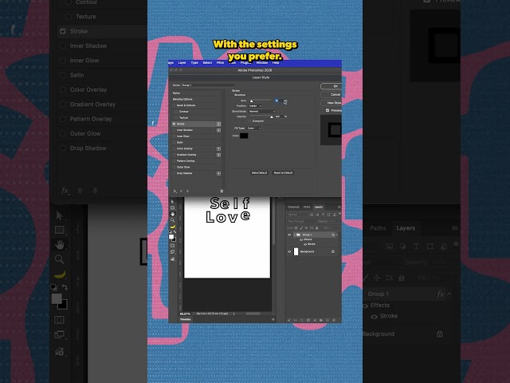Toggle Quick Mask mode icon
The image size is (510, 383).
tap(172, 246)
